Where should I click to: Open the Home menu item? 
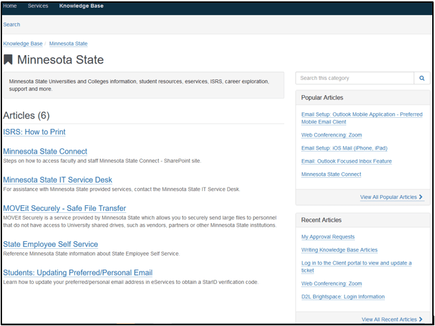(x=10, y=6)
